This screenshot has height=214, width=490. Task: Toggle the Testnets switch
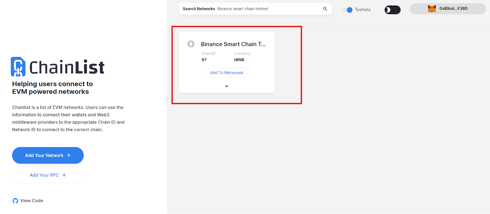coord(348,10)
